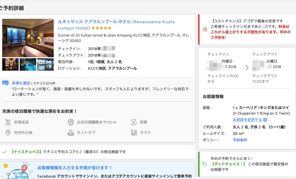The height and width of the screenshot is (179, 296).
Task: Click the 空港送迎 amenity label
Action: pos(21,122)
